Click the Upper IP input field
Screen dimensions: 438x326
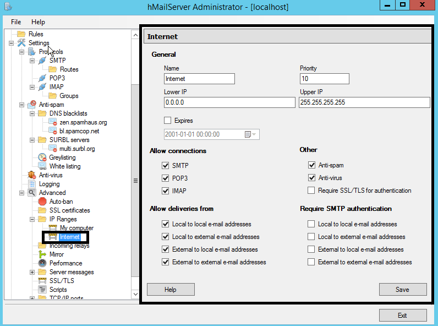click(364, 102)
